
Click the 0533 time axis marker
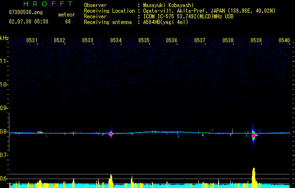88,40
